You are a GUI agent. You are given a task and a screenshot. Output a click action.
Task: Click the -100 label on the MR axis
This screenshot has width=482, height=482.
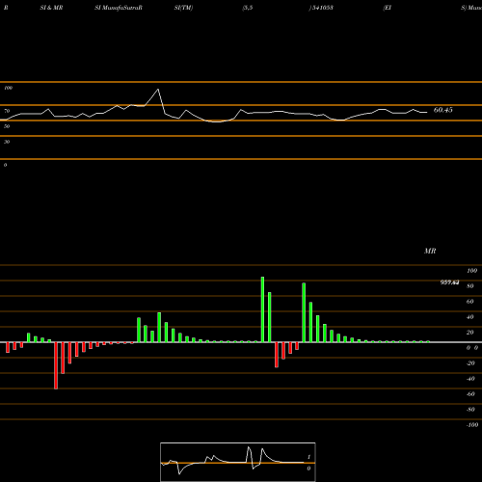(472, 425)
